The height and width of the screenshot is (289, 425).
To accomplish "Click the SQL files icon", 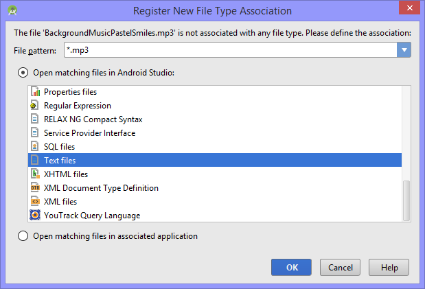I will coord(34,146).
